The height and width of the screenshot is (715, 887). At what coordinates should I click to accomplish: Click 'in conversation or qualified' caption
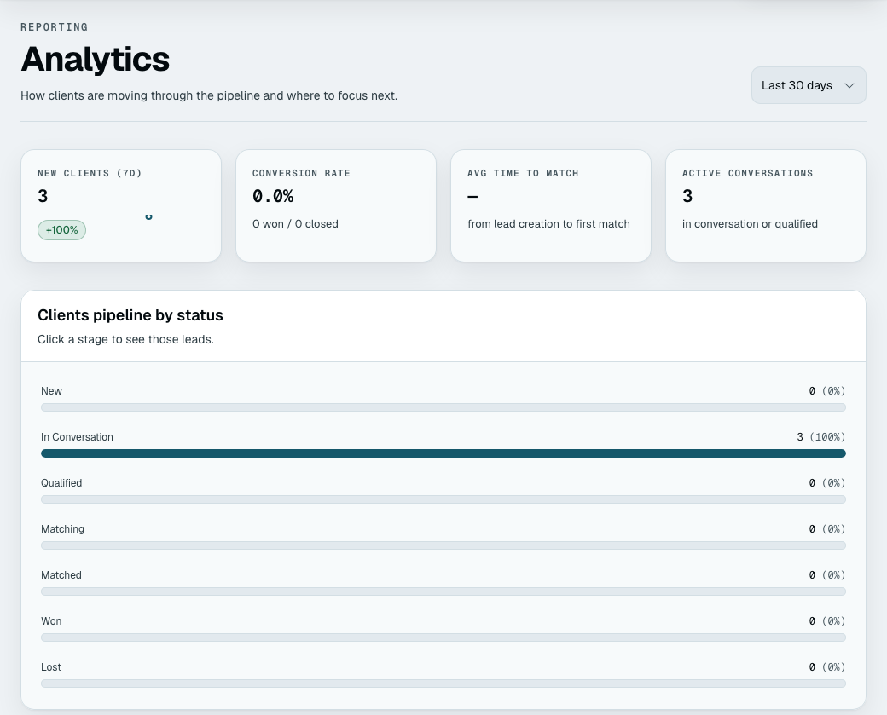[x=750, y=224]
